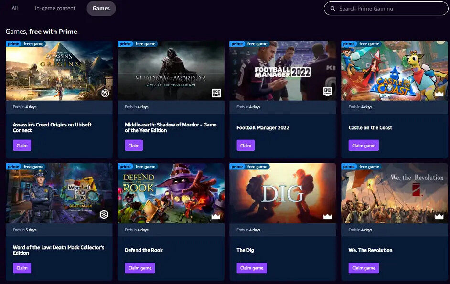Click the Ubisoft logo on Assassin's Creed Origins
The height and width of the screenshot is (284, 450).
(105, 93)
